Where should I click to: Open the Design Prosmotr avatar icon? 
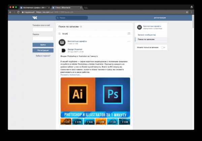click(x=64, y=50)
